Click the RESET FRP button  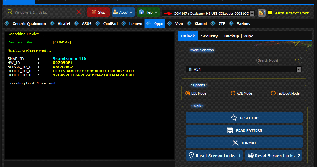tap(244, 118)
